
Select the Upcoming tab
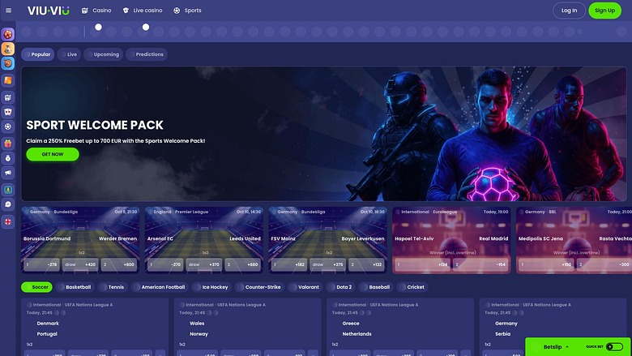coord(103,54)
